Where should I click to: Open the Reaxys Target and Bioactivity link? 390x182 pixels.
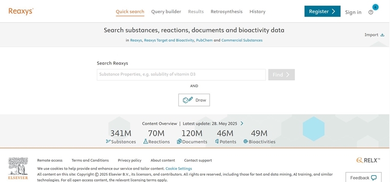pos(169,40)
